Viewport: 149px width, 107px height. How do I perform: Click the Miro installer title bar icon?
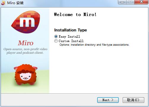[x=3, y=3]
